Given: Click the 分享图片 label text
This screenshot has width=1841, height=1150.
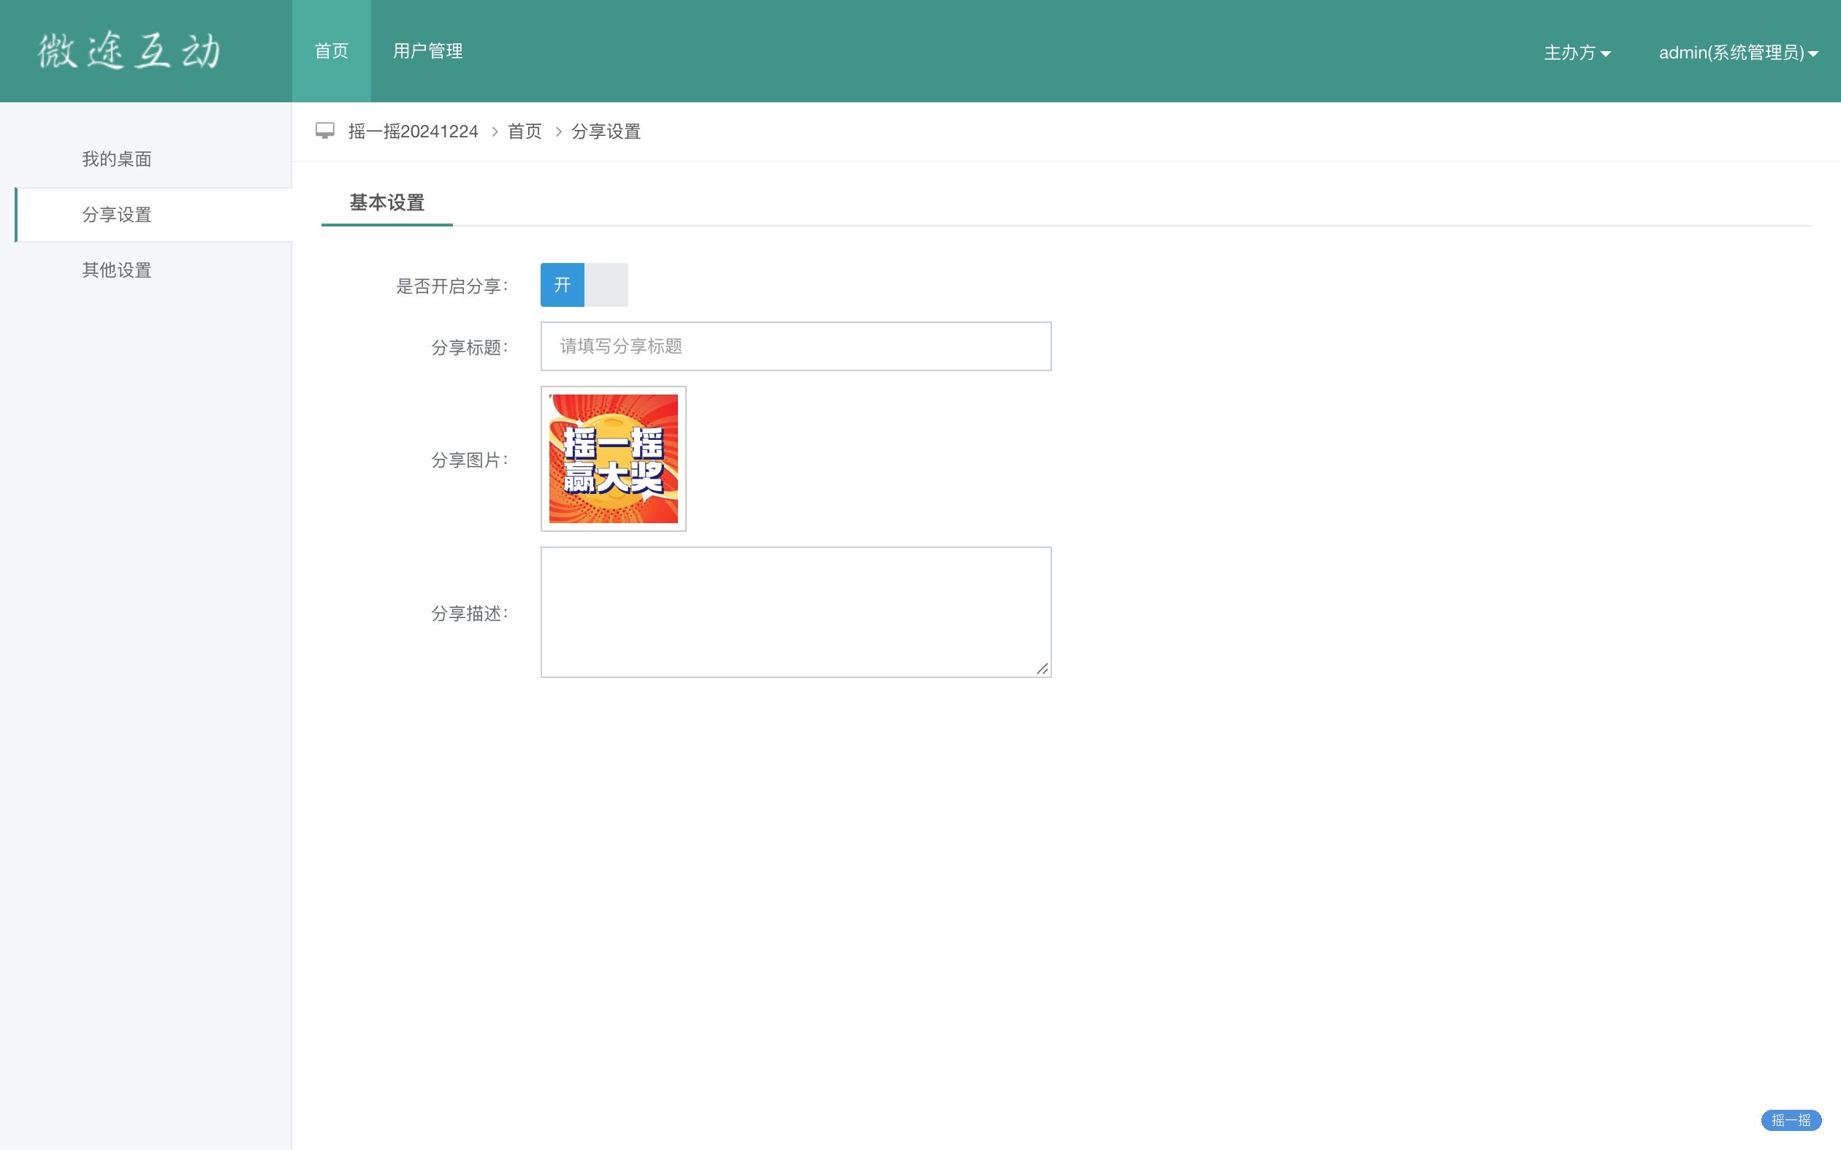Looking at the screenshot, I should tap(469, 460).
